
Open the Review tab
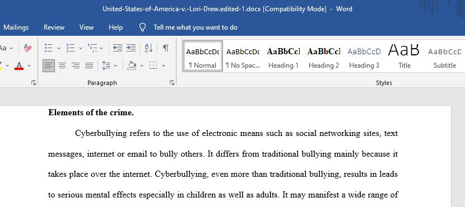(54, 27)
